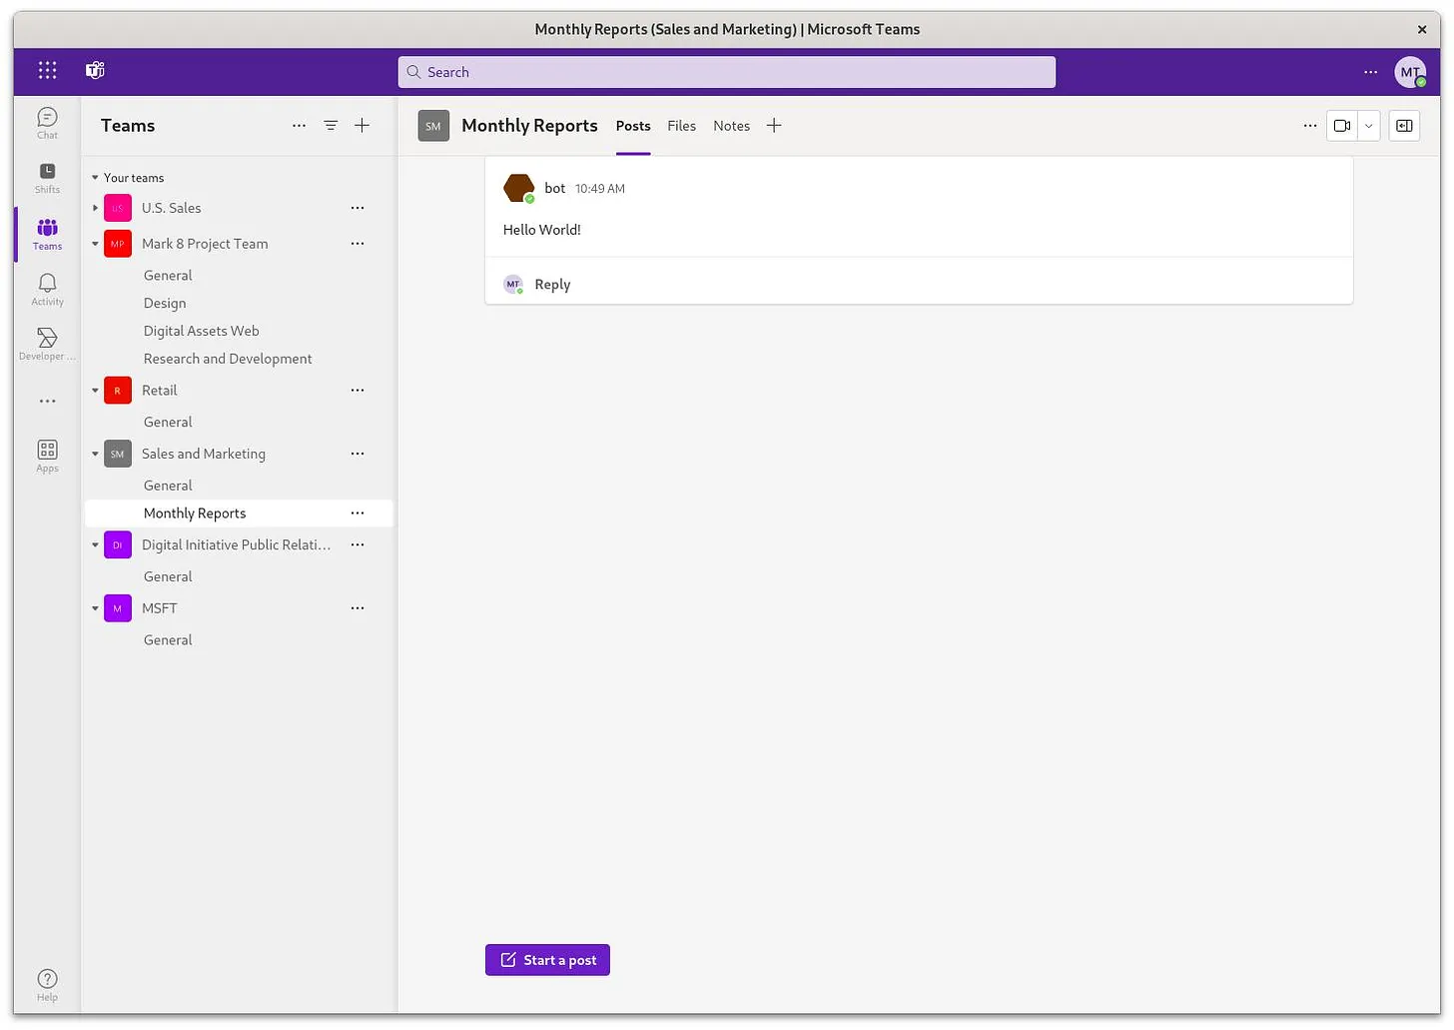Image resolution: width=1454 pixels, height=1030 pixels.
Task: Open Help at bottom of rail
Action: [47, 985]
